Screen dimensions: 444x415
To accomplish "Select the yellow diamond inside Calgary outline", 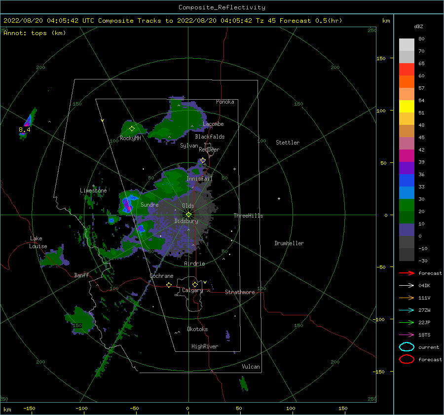I will pyautogui.click(x=195, y=284).
